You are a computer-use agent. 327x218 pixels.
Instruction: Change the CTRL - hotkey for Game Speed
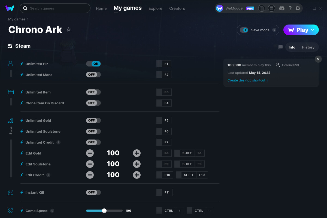pyautogui.click(x=200, y=211)
